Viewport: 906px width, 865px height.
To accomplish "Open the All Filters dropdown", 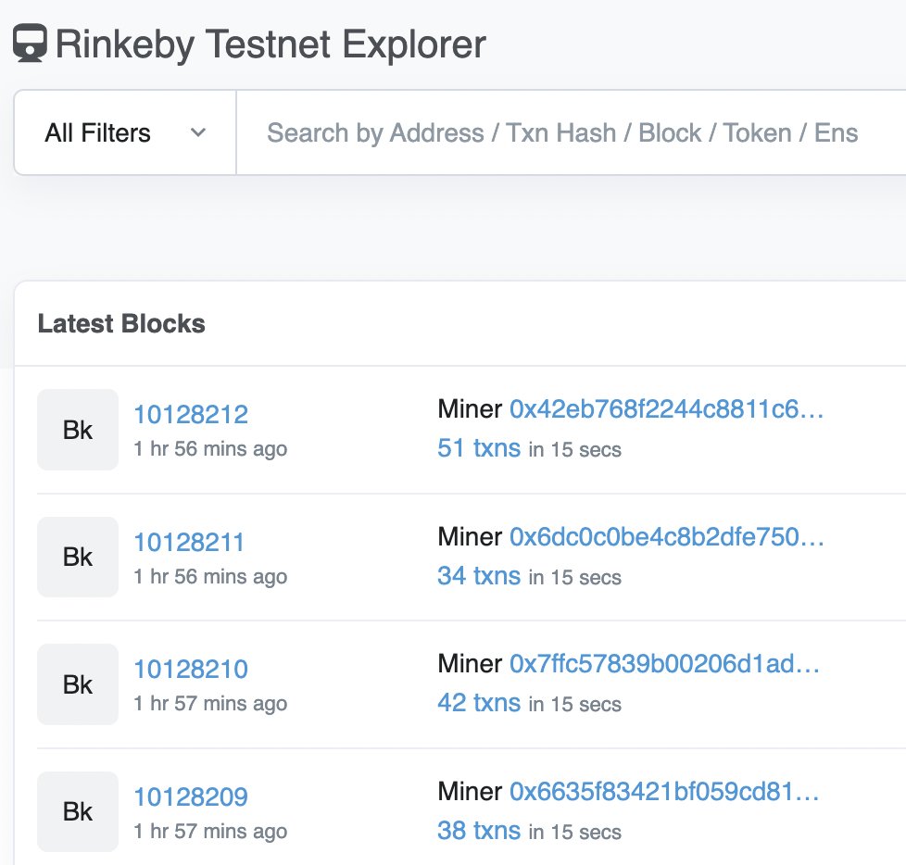I will (x=97, y=132).
